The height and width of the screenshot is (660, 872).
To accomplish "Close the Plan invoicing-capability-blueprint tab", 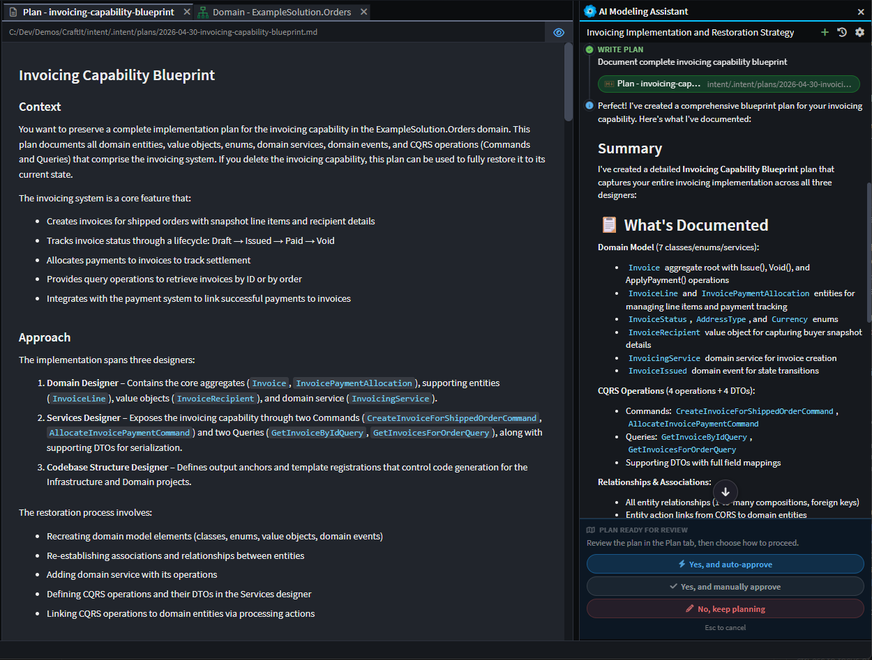I will click(186, 12).
